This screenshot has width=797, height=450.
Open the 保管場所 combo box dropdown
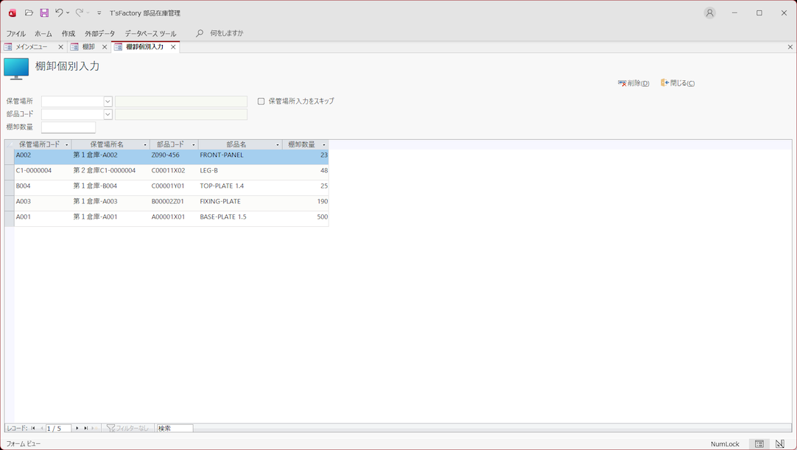[x=108, y=102]
